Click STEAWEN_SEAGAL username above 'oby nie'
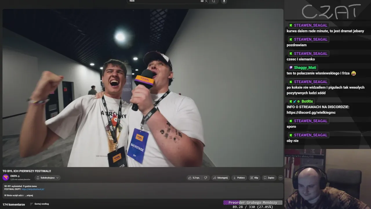Screen dimensions: 371x209 point(310,135)
